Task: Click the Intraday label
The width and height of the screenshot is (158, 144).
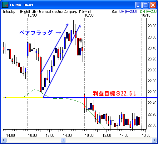Action: point(9,12)
